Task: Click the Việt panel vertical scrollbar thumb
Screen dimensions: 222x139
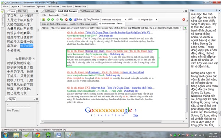Action: click(220, 113)
